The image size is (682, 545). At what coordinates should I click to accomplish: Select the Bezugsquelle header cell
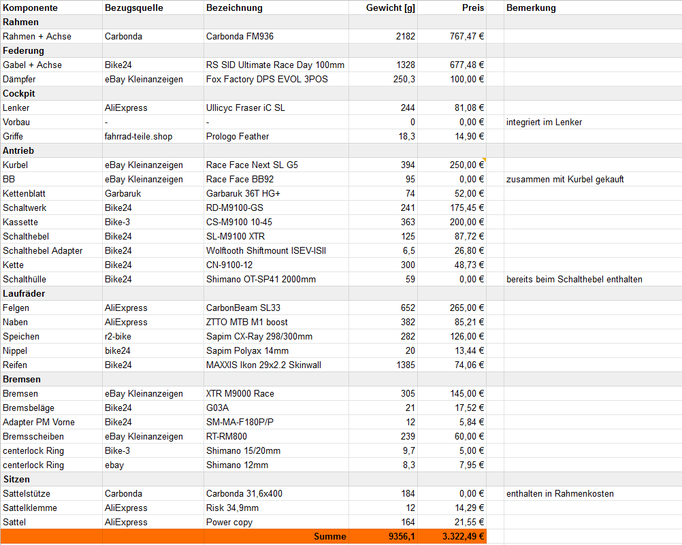pyautogui.click(x=153, y=8)
